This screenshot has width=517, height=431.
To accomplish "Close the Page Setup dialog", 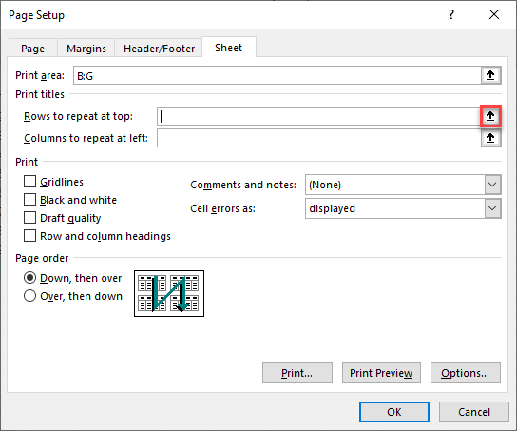I will [x=494, y=14].
